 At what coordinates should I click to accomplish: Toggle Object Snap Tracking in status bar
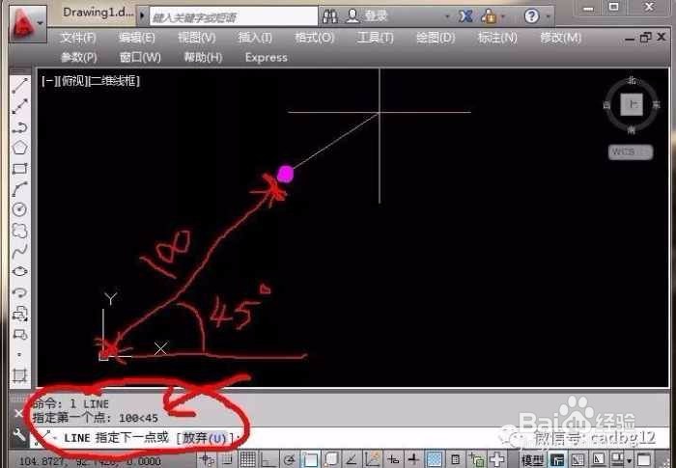[x=352, y=460]
